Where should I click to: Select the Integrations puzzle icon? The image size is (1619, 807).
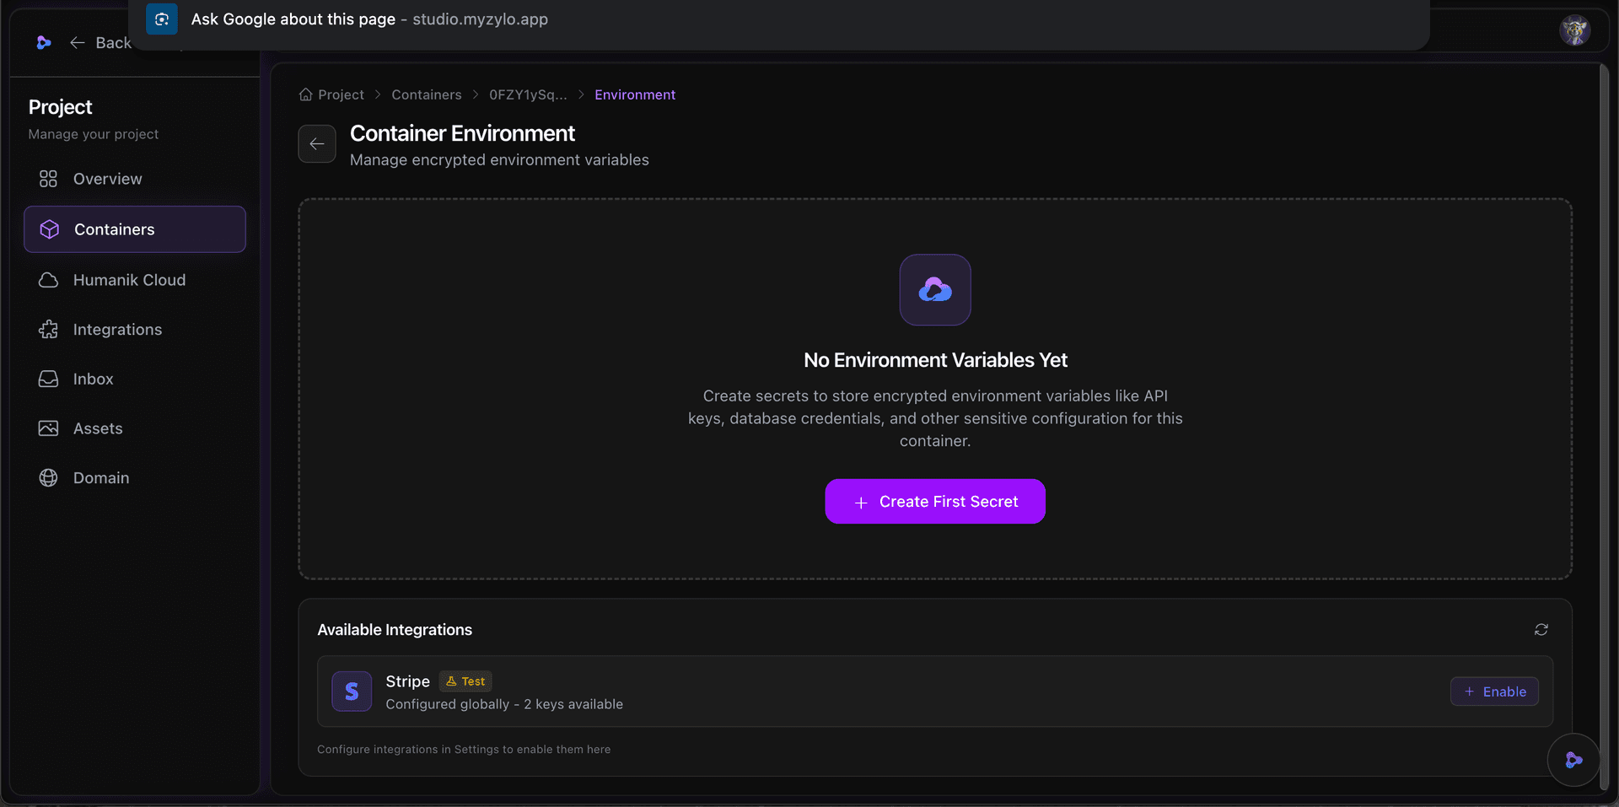pos(49,329)
